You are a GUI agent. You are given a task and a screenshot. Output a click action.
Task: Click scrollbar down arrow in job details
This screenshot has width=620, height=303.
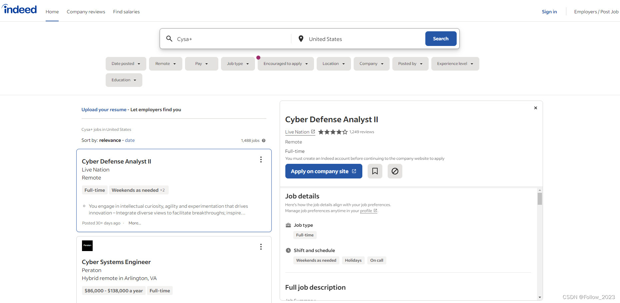click(540, 297)
